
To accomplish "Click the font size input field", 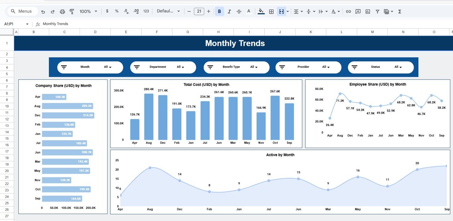I will [199, 11].
